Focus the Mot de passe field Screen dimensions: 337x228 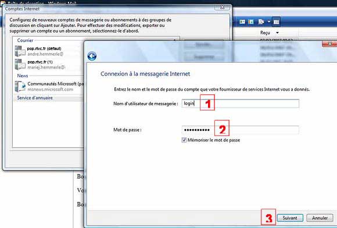coord(241,130)
